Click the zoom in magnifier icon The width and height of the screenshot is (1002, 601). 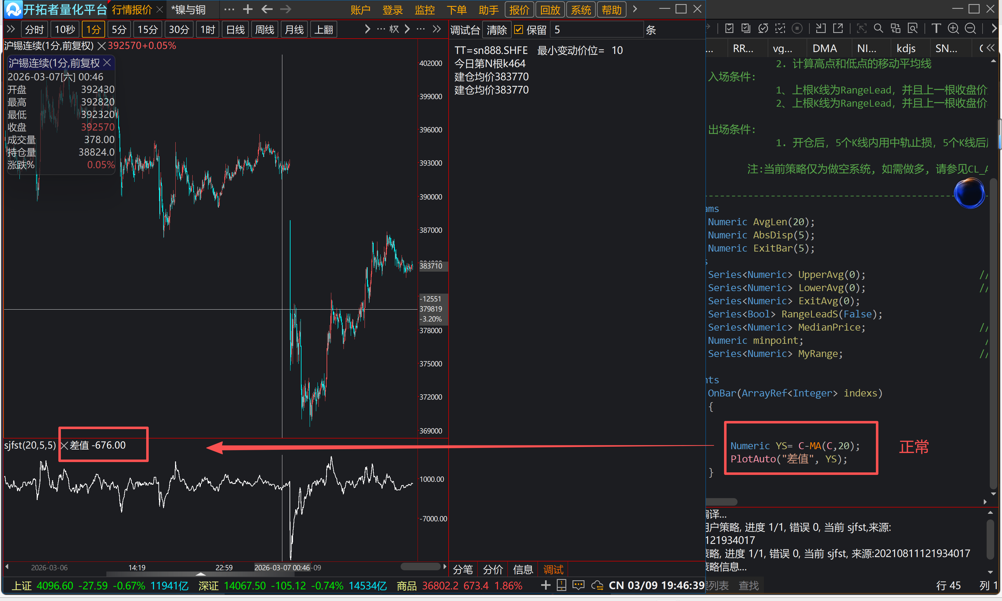tap(953, 28)
